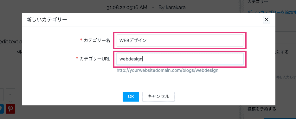Click the Pinterest share icon

point(10,109)
